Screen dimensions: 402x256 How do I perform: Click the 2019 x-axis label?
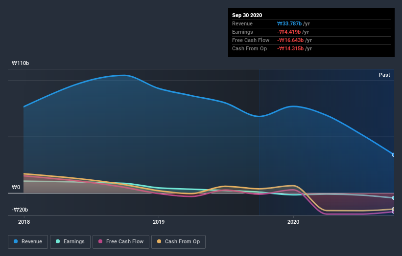click(x=159, y=222)
